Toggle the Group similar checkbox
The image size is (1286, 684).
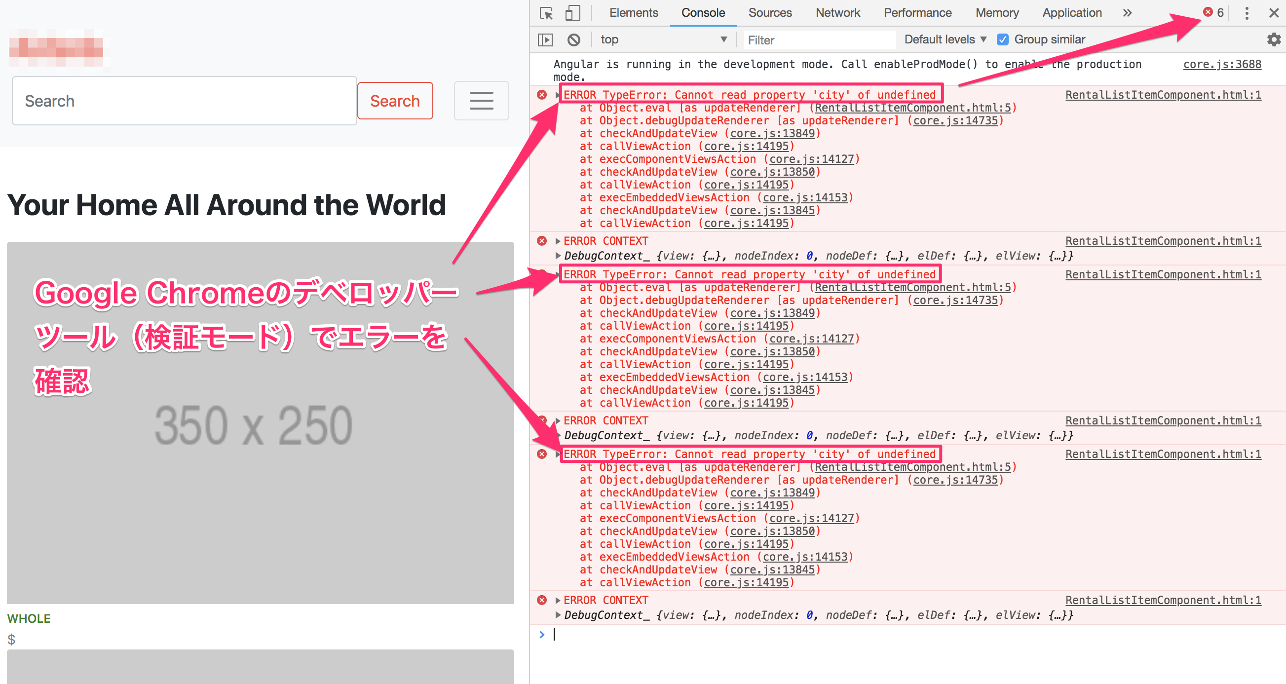pos(1002,39)
